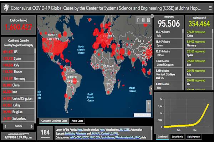
Task: Select Turkey in the confirmed cases list
Action: click(x=18, y=105)
